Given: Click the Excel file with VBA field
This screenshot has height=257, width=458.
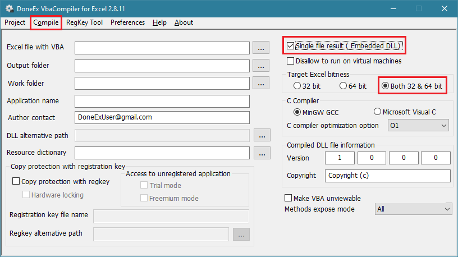Looking at the screenshot, I should [162, 48].
